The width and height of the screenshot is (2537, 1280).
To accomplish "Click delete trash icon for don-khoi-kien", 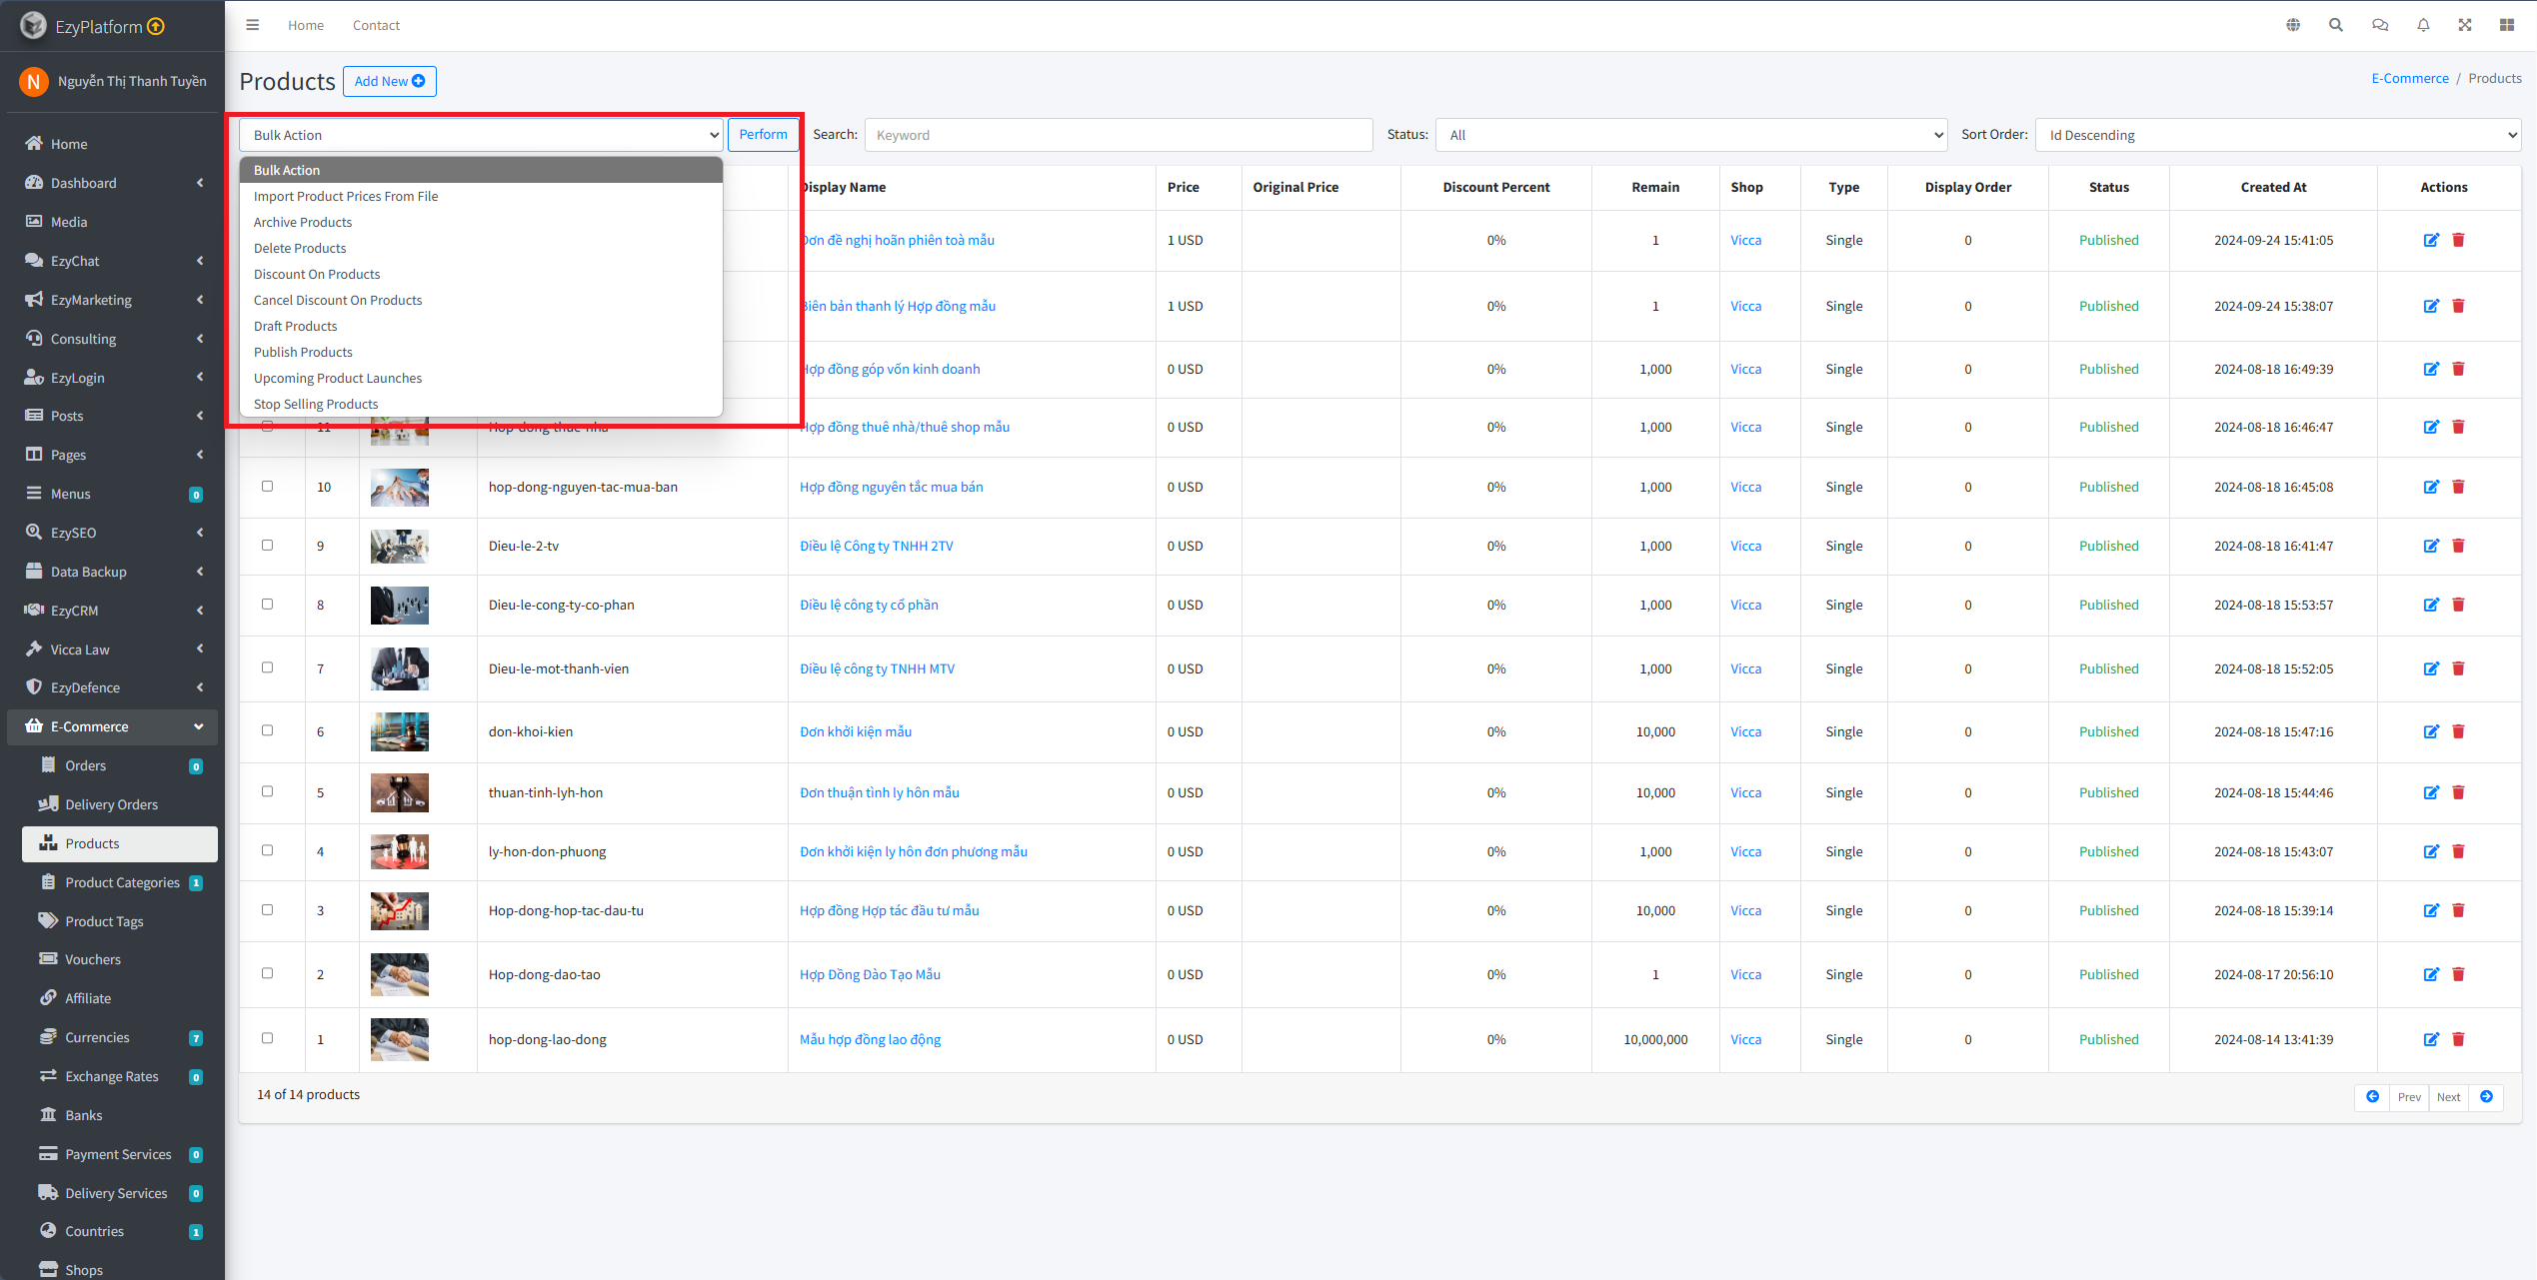I will pos(2458,731).
